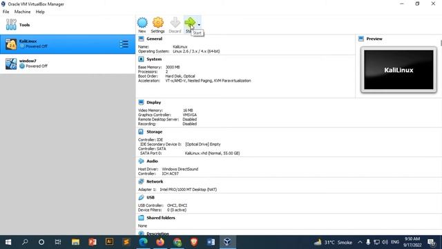
Task: Click the Audio speaker icon
Action: coord(141,161)
